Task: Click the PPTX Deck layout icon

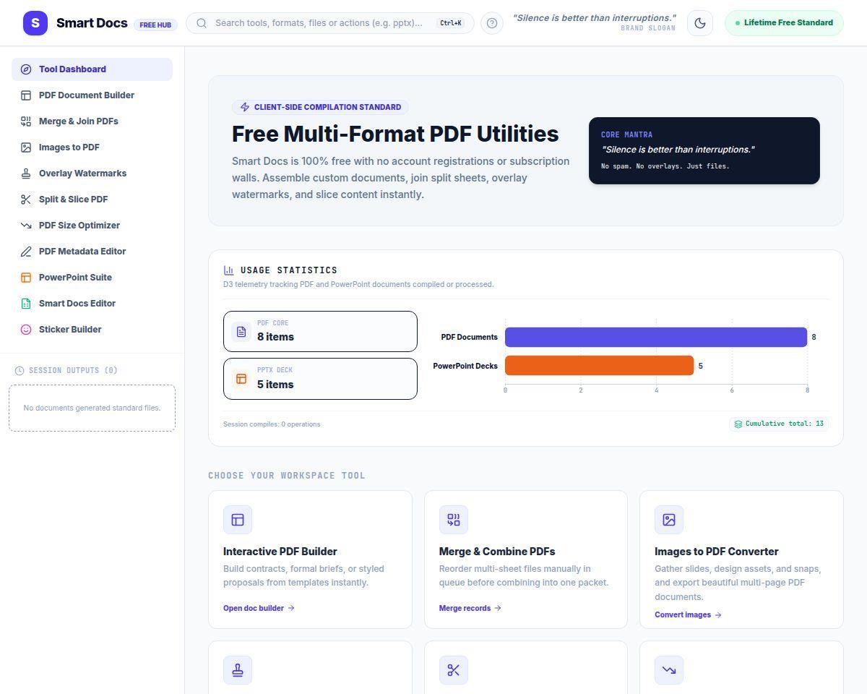Action: pos(241,379)
